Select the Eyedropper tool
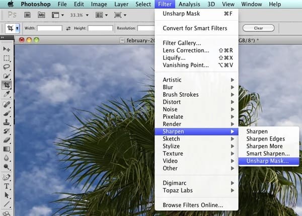302x216 pixels. pos(7,94)
